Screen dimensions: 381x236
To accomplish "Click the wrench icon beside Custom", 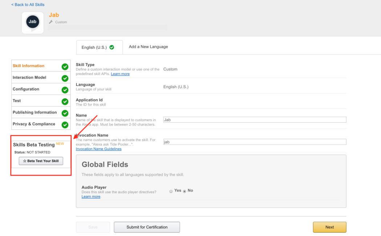I will tap(51, 22).
